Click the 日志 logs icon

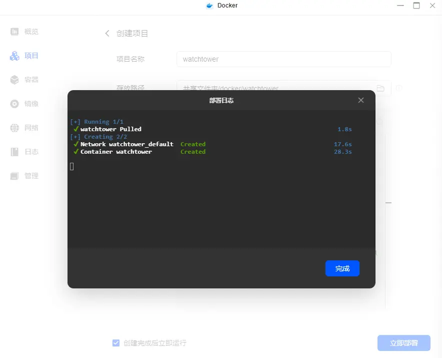coord(15,152)
